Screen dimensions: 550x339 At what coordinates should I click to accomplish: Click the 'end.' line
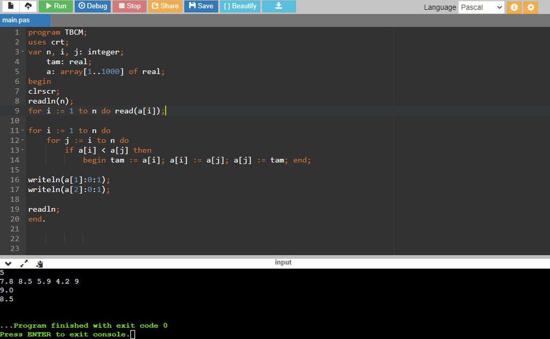37,219
